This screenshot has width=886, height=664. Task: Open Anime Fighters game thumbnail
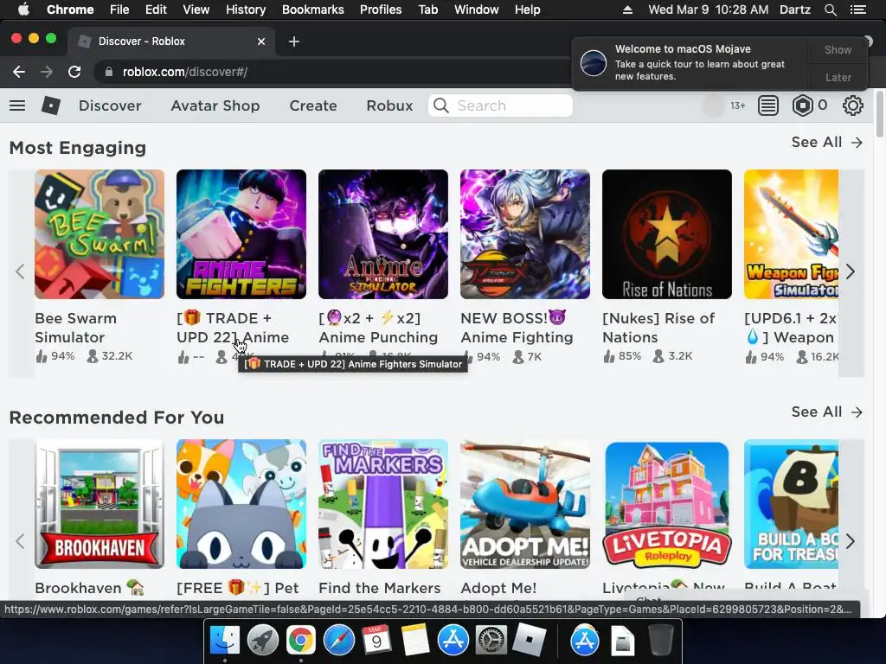coord(241,234)
